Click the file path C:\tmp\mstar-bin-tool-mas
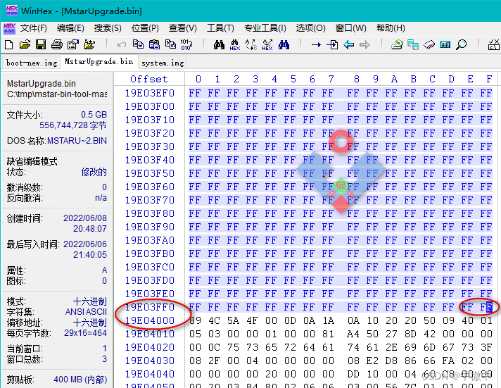501x388 pixels. click(x=57, y=94)
